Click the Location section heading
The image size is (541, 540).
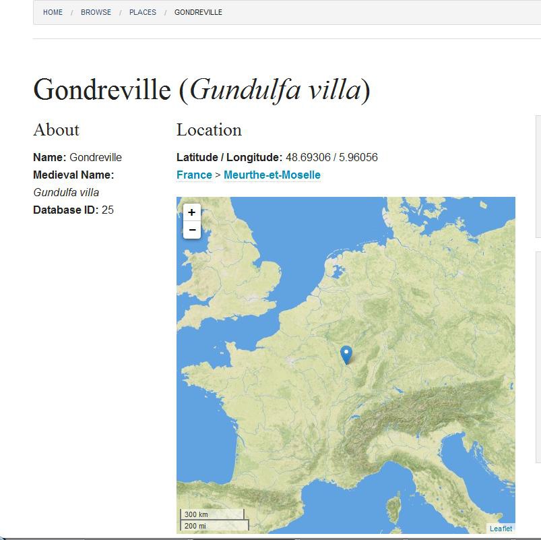click(209, 130)
